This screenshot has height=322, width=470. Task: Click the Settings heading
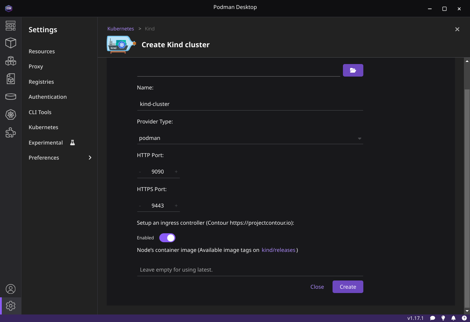coord(43,30)
